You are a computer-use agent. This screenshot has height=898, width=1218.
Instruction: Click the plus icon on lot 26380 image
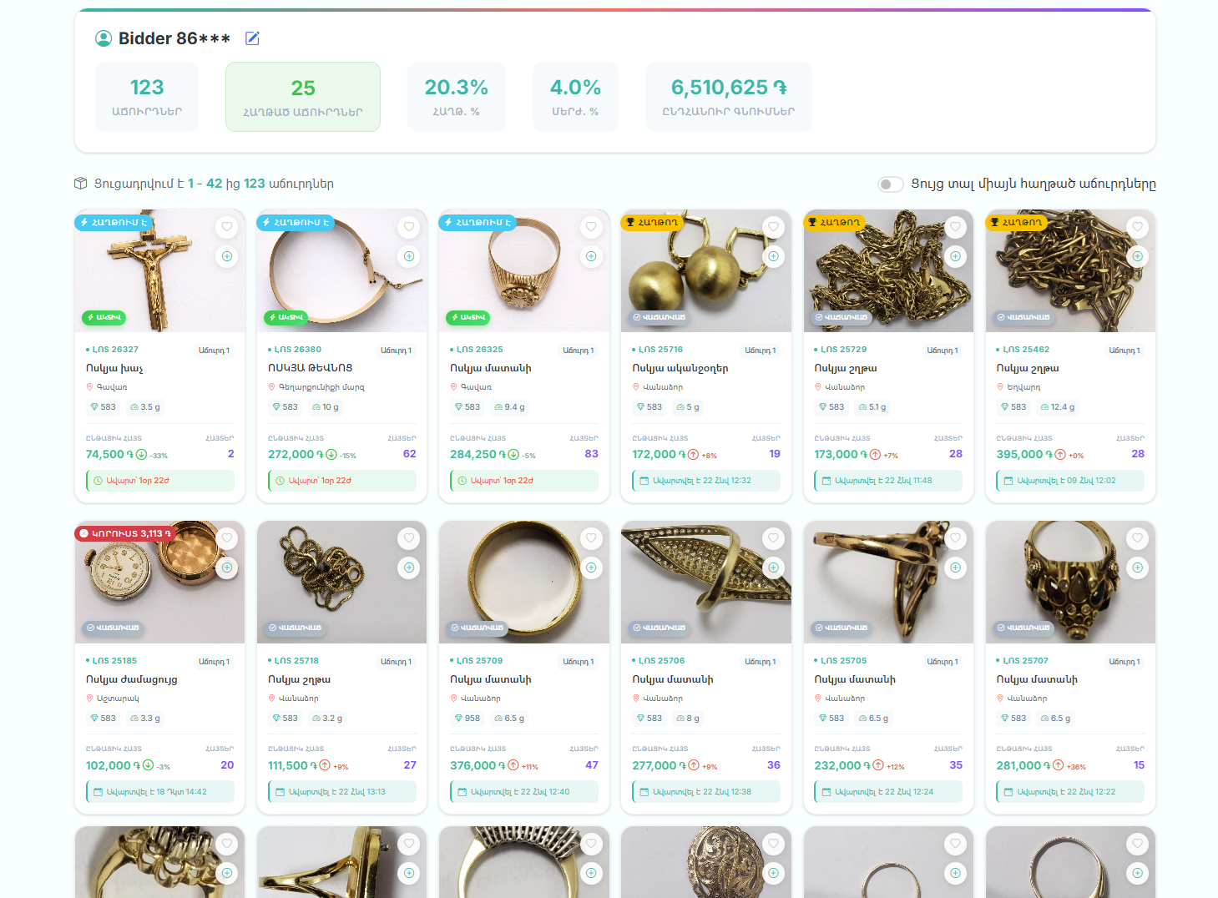tap(409, 256)
